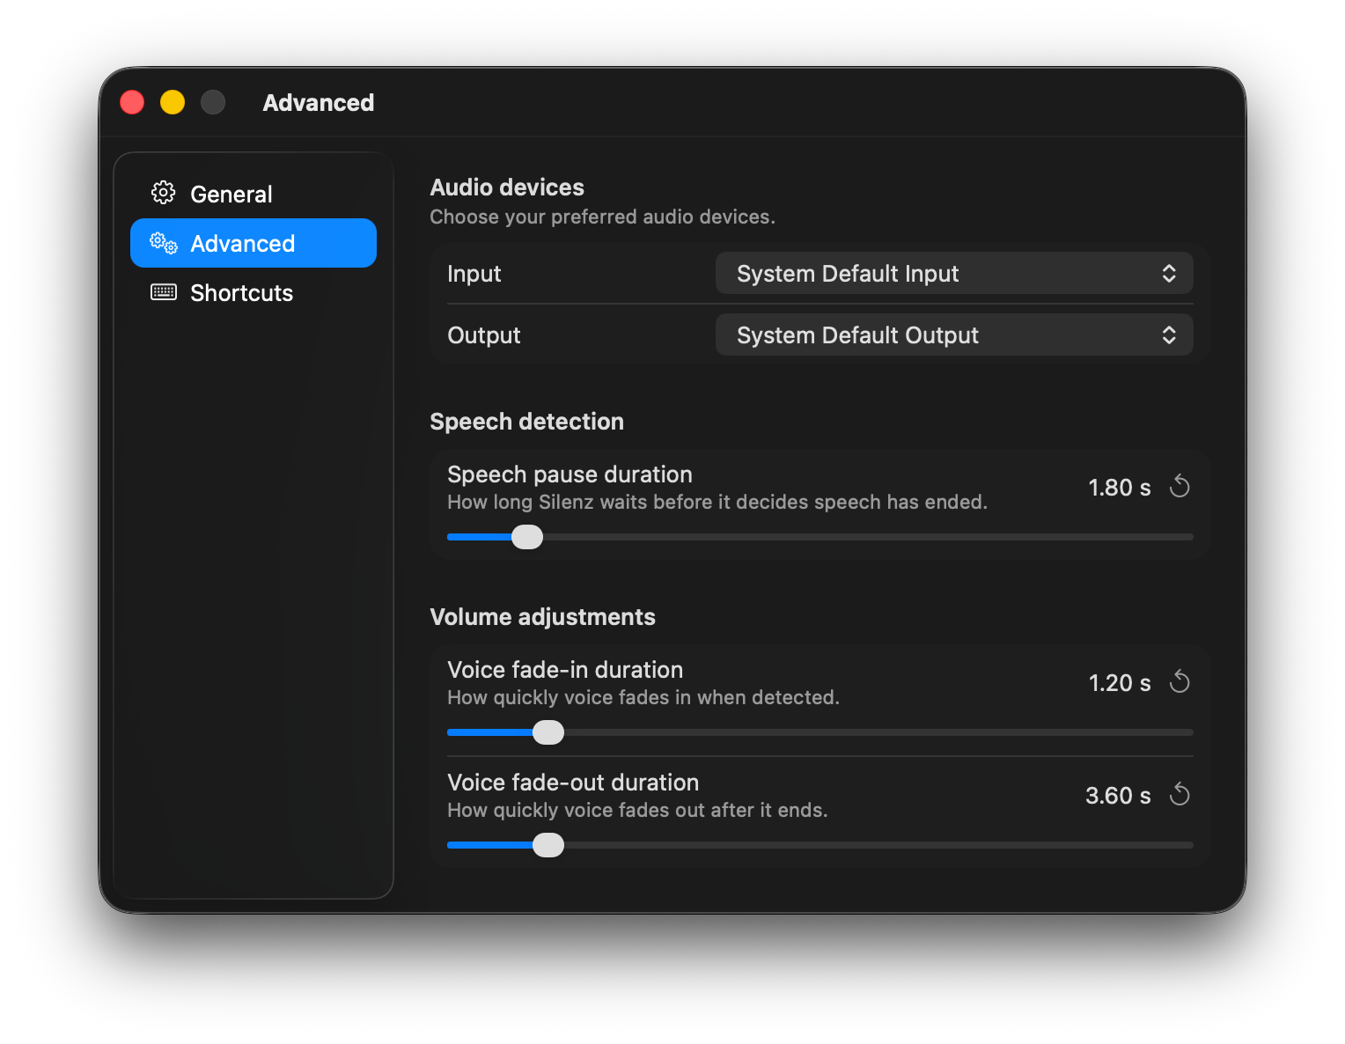Switch to the Shortcuts settings tab
The width and height of the screenshot is (1345, 1044).
point(242,292)
